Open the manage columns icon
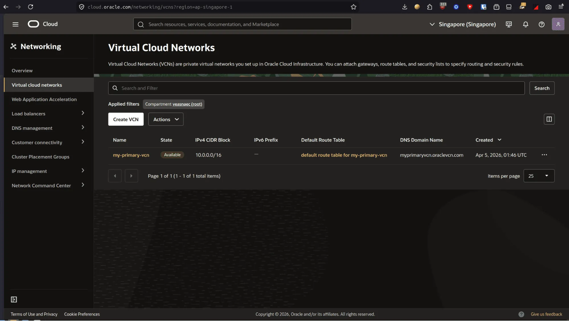 pos(549,119)
